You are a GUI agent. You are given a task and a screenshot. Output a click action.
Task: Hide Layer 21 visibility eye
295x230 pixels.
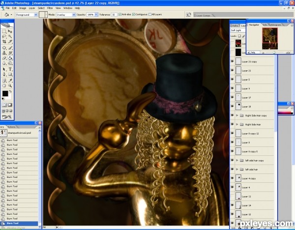232,70
